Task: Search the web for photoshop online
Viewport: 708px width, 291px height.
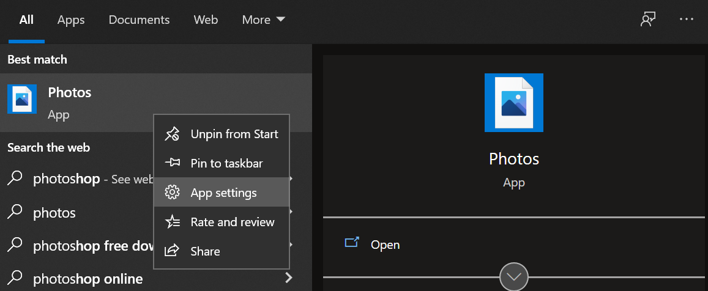Action: click(88, 279)
